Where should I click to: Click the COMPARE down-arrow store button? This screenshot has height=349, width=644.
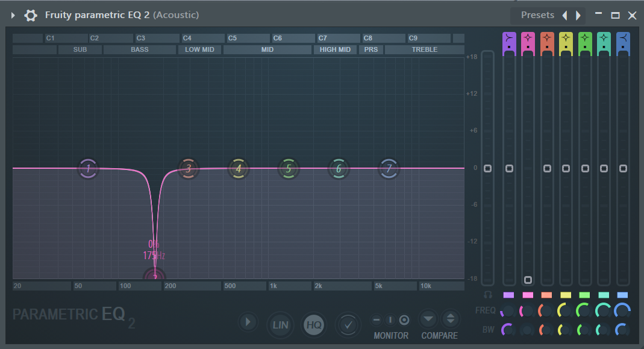coord(428,319)
